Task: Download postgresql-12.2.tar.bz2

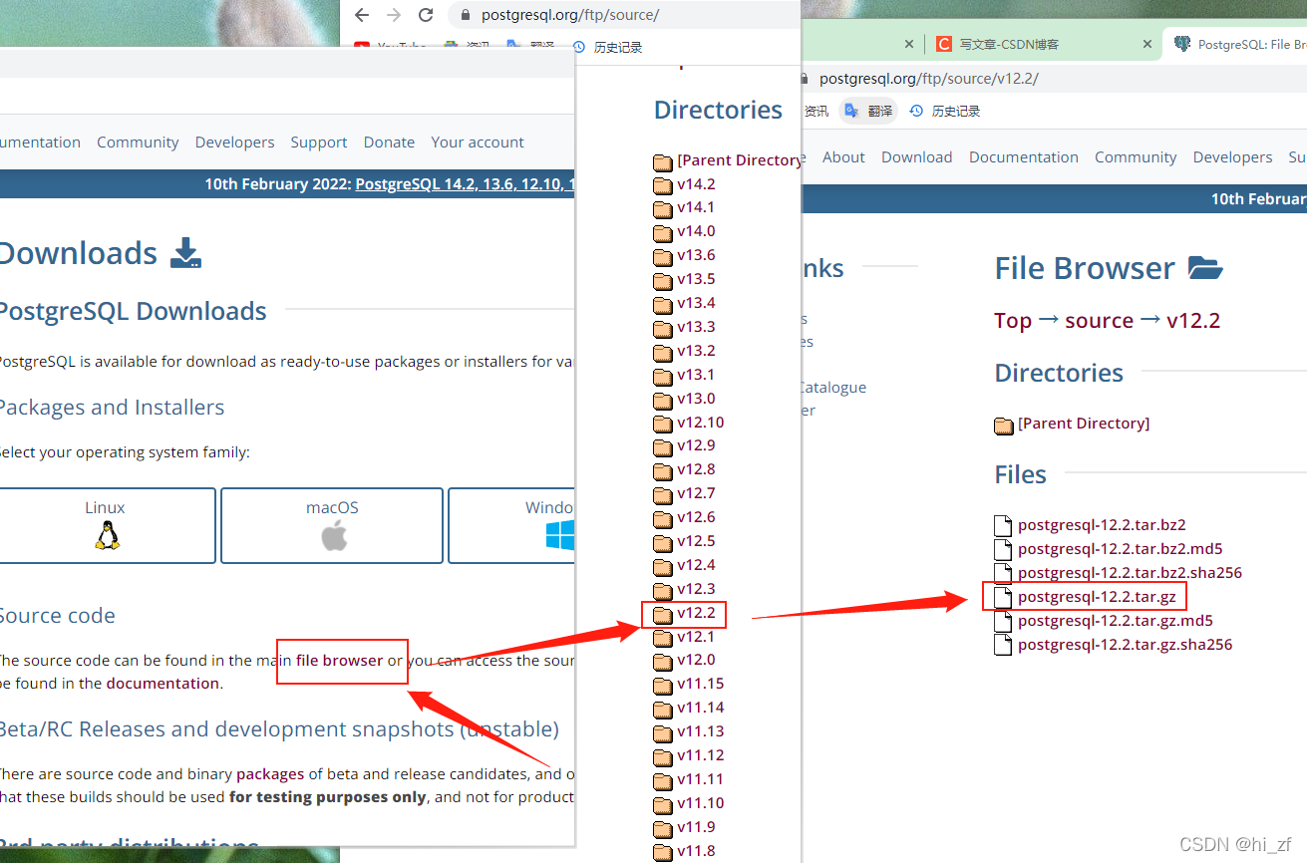Action: pos(1102,525)
